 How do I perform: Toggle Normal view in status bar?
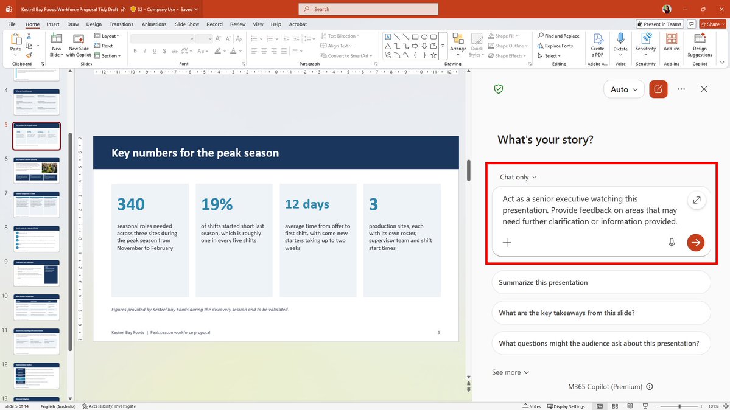tap(600, 406)
